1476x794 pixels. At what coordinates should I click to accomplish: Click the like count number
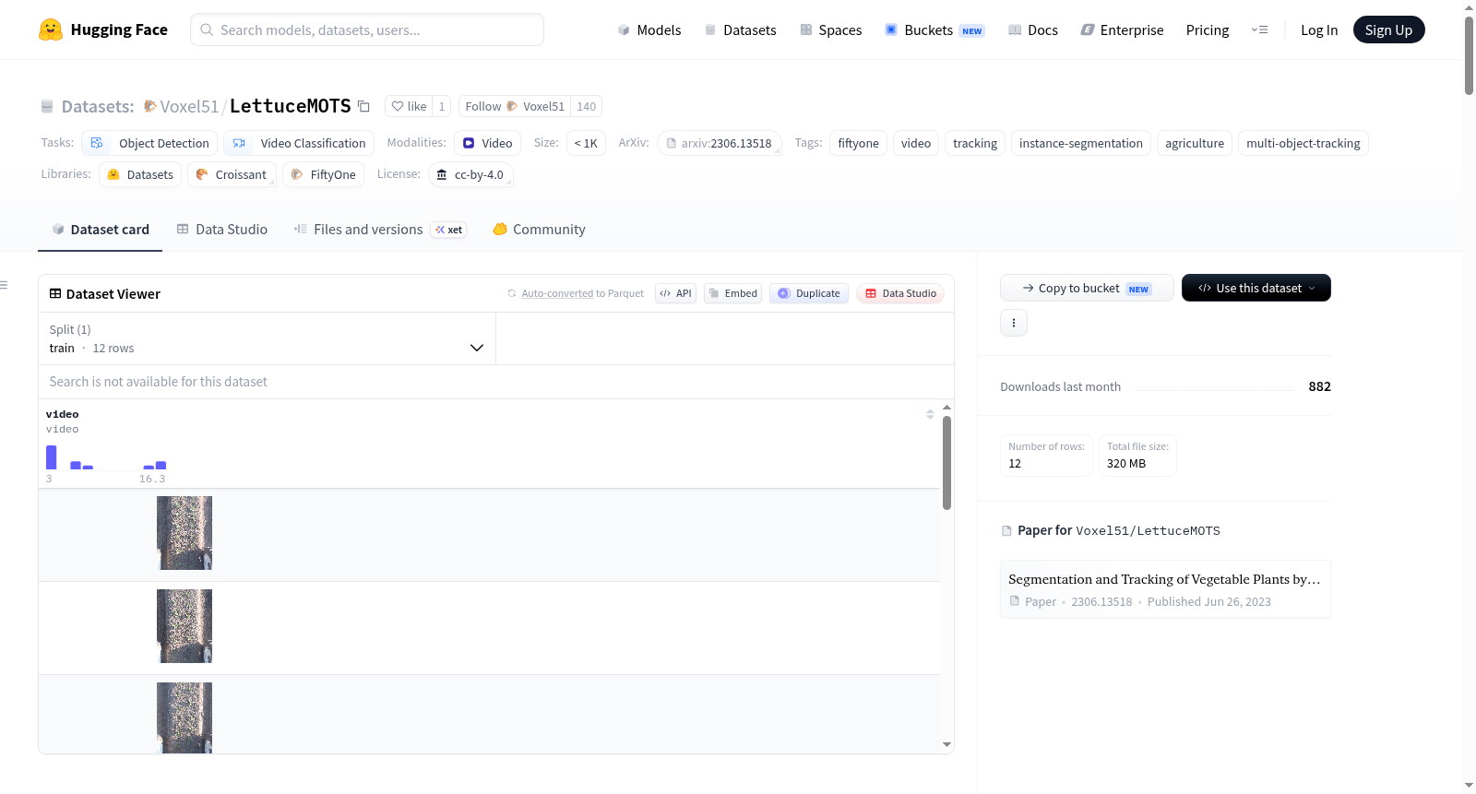pos(442,106)
